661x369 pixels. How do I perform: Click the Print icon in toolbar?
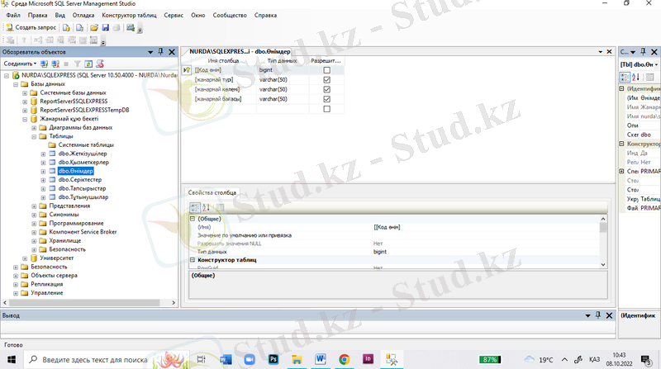117,28
